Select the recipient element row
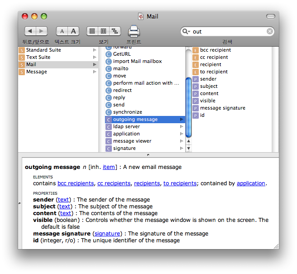297x274 pixels. click(x=232, y=65)
